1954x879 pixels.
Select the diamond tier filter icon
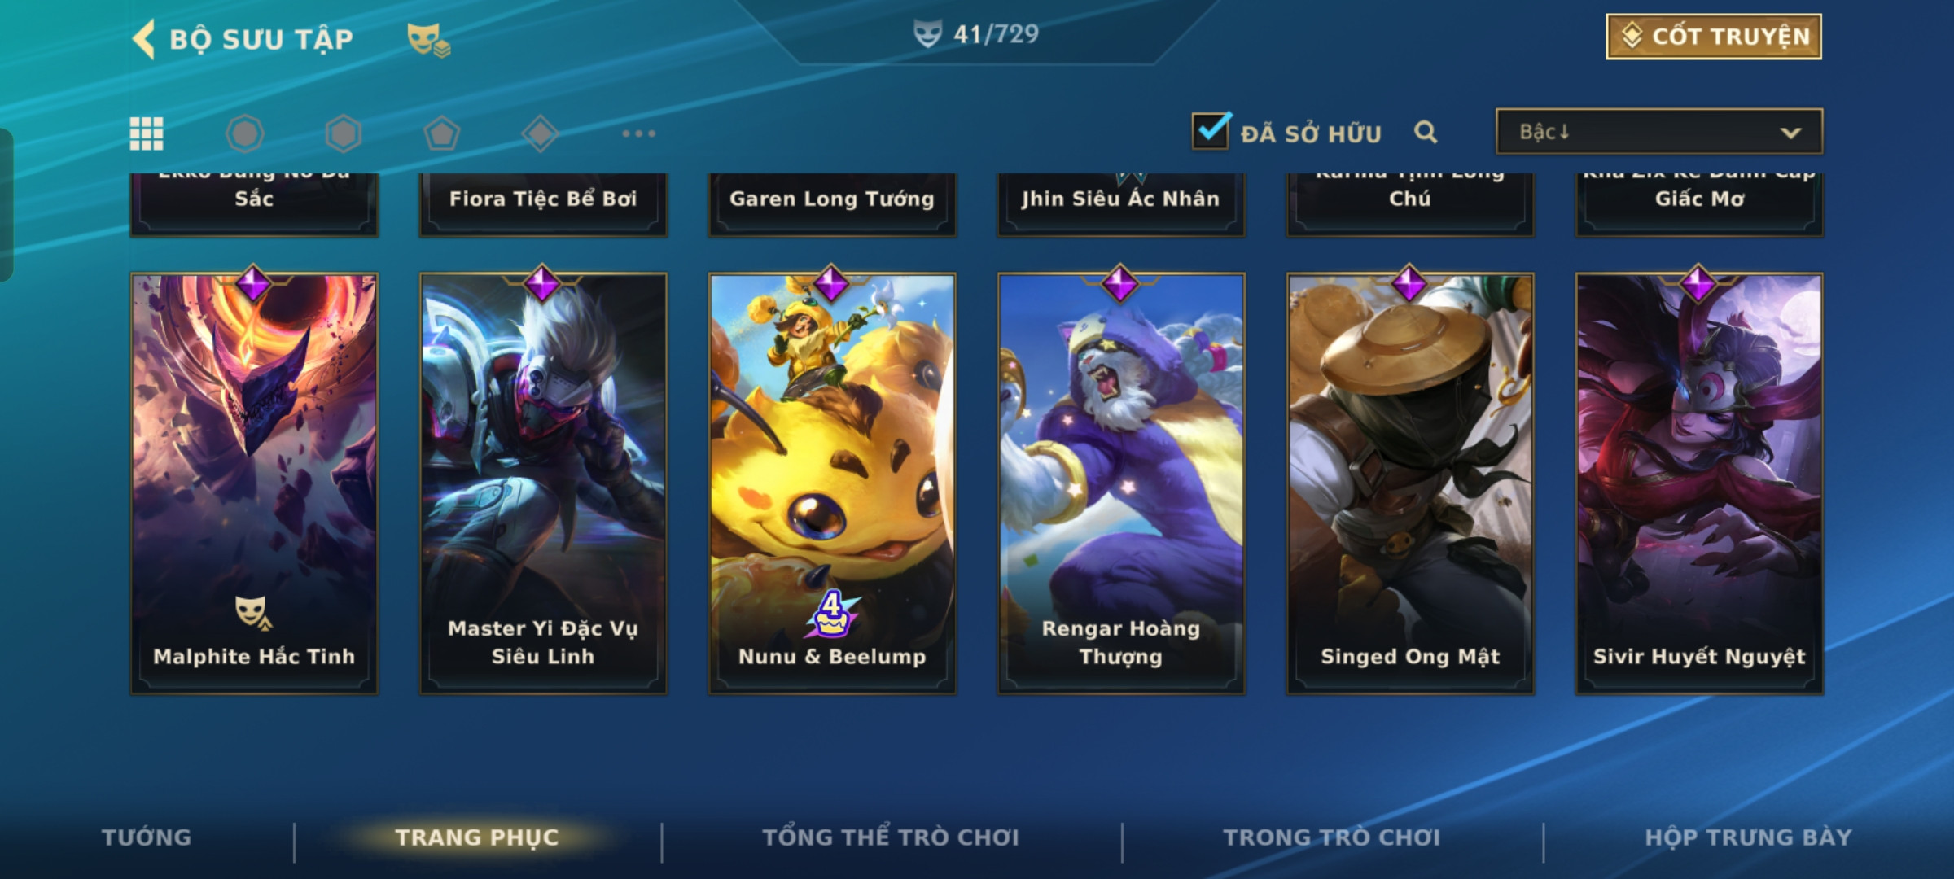(540, 133)
